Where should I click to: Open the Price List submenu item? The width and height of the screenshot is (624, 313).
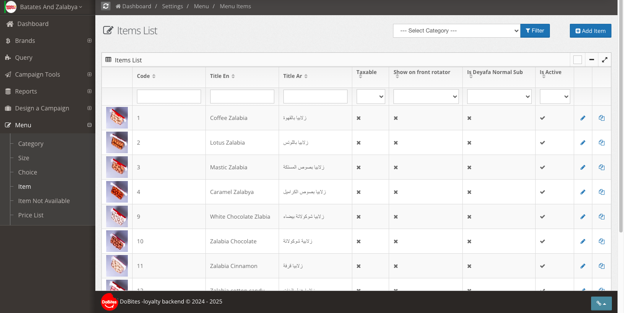(31, 215)
